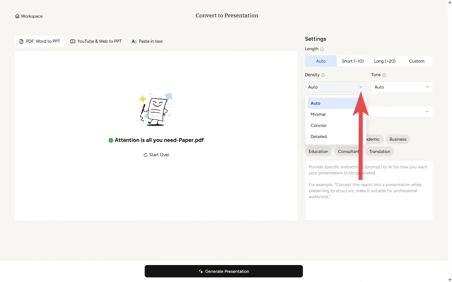Image resolution: width=452 pixels, height=282 pixels.
Task: Collapse the Density dropdown
Action: pos(335,87)
